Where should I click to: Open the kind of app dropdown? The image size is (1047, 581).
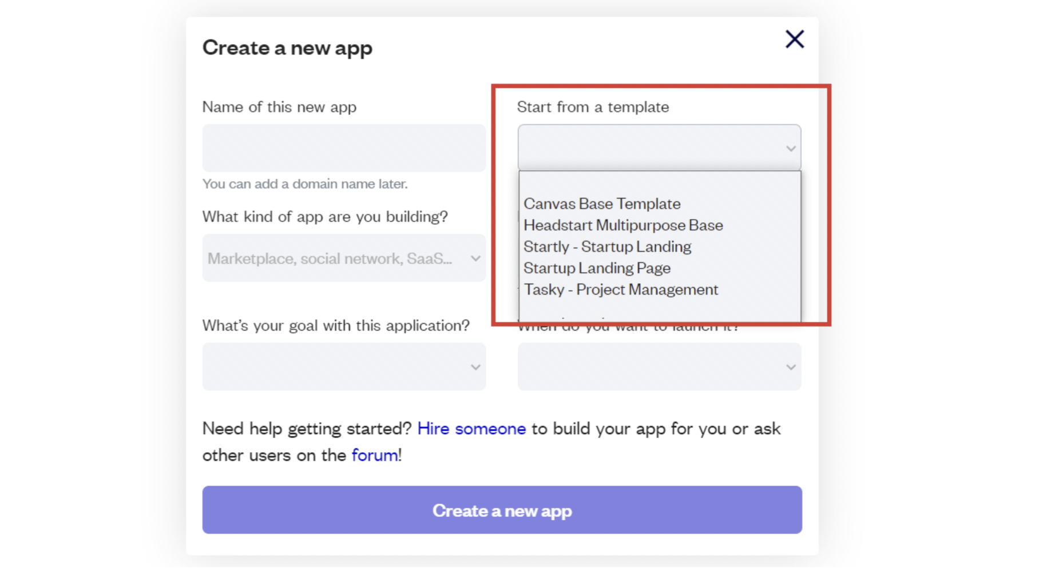[338, 258]
